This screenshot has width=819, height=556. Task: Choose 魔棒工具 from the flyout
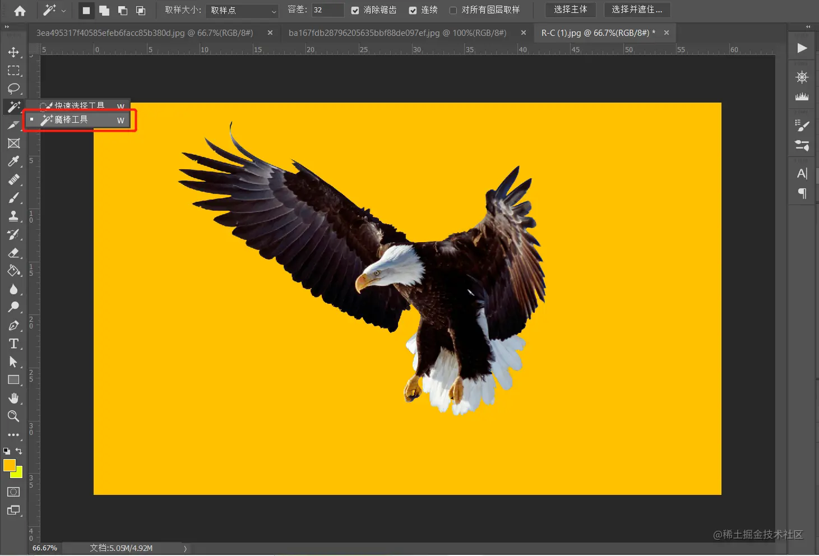[x=78, y=120]
